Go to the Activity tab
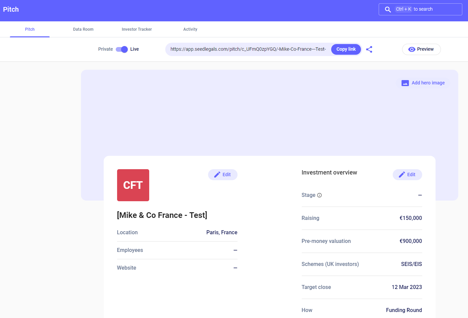The image size is (468, 318). coord(190,29)
